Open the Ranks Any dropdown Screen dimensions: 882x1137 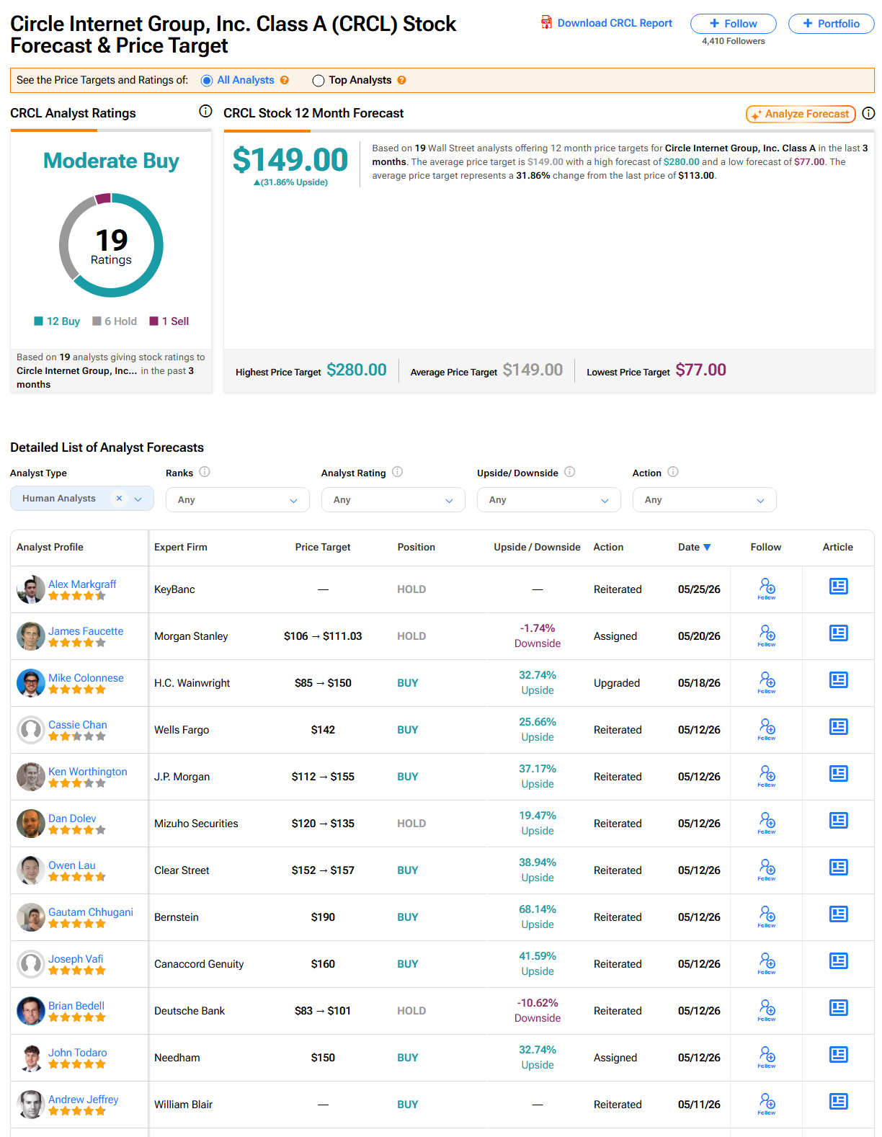click(x=238, y=499)
